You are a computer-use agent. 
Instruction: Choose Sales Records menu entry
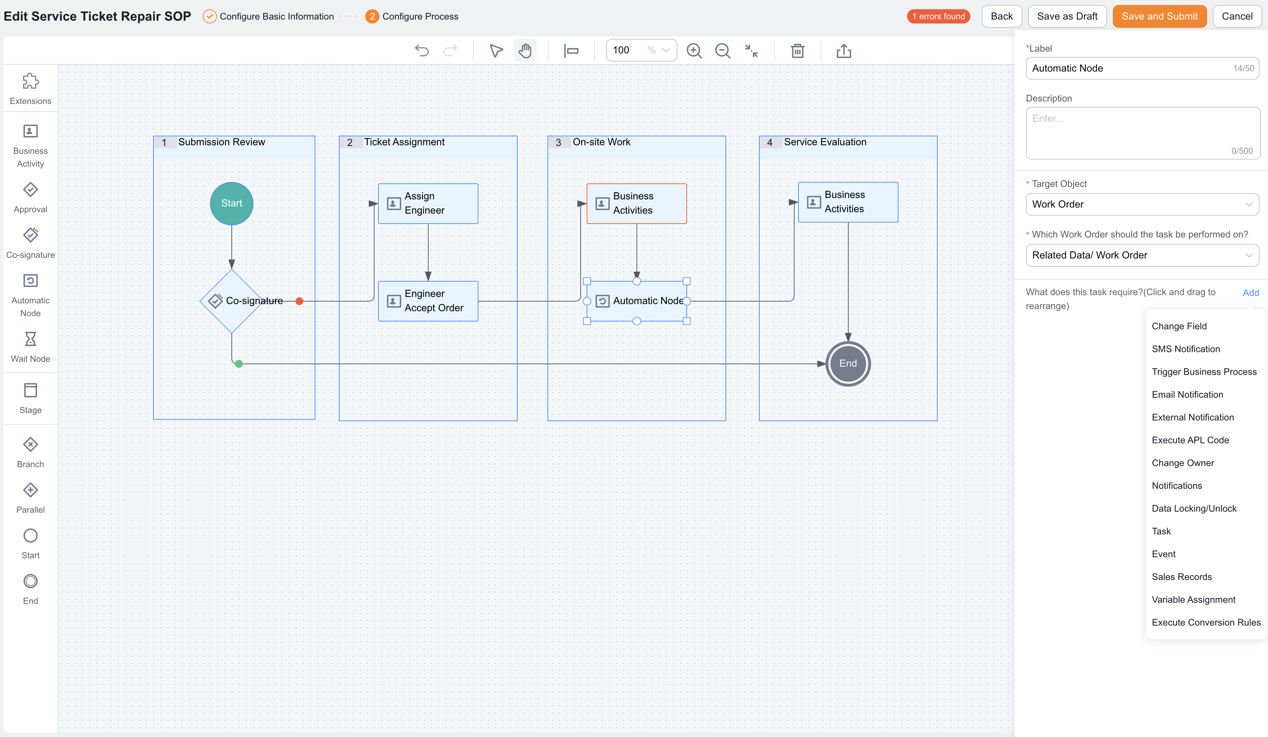[x=1181, y=577]
